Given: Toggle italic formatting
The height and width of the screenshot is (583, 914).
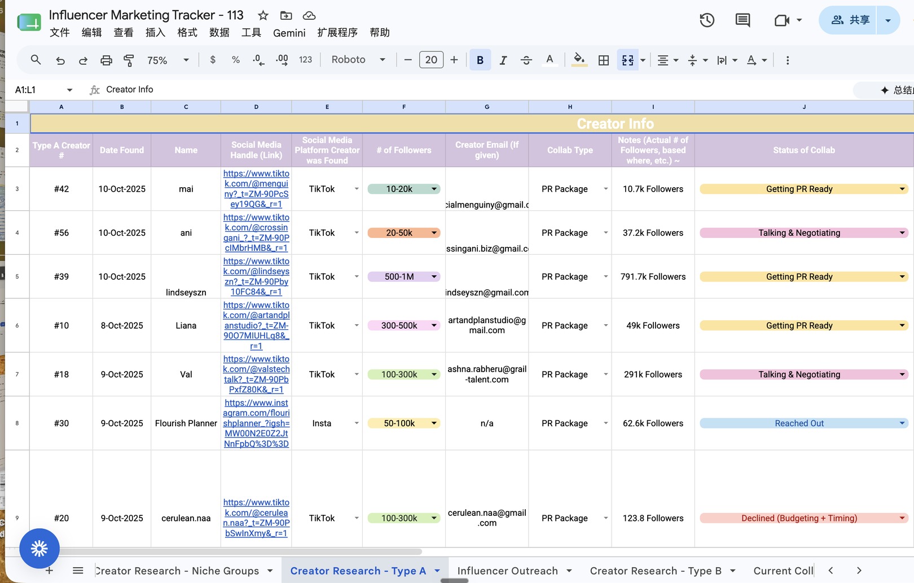Looking at the screenshot, I should click(x=503, y=60).
